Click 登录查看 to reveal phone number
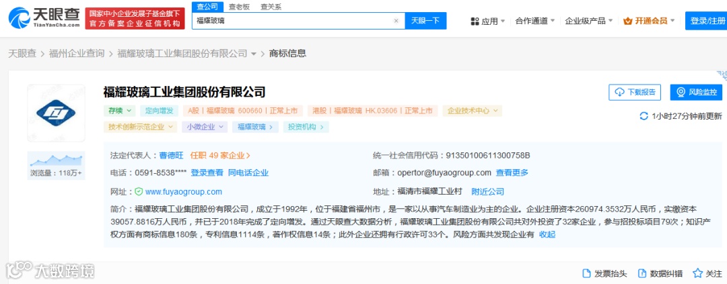This screenshot has width=727, height=284. 207,173
